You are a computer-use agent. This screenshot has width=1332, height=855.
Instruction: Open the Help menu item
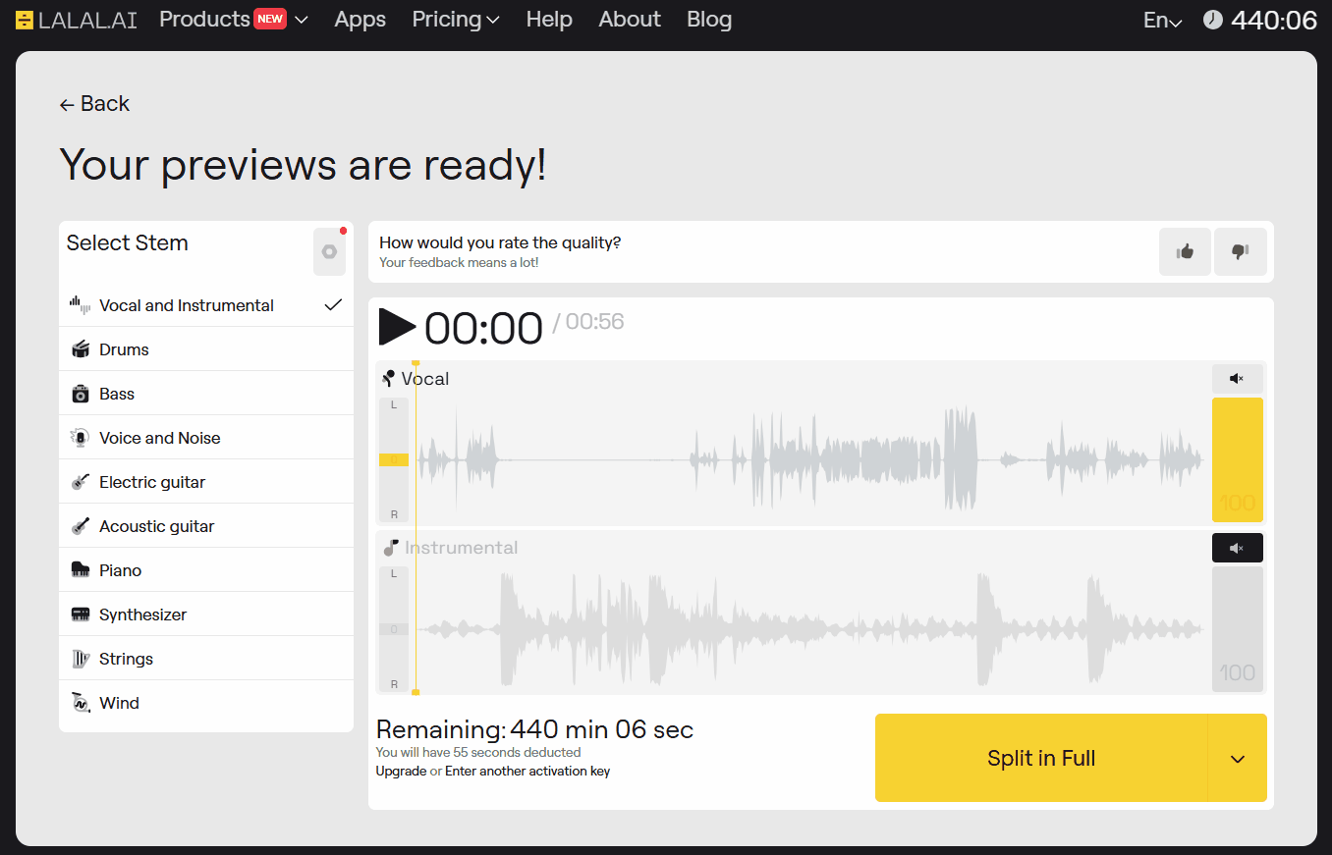tap(549, 20)
